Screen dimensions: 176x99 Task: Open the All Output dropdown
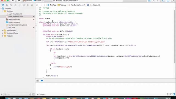(x=41, y=94)
